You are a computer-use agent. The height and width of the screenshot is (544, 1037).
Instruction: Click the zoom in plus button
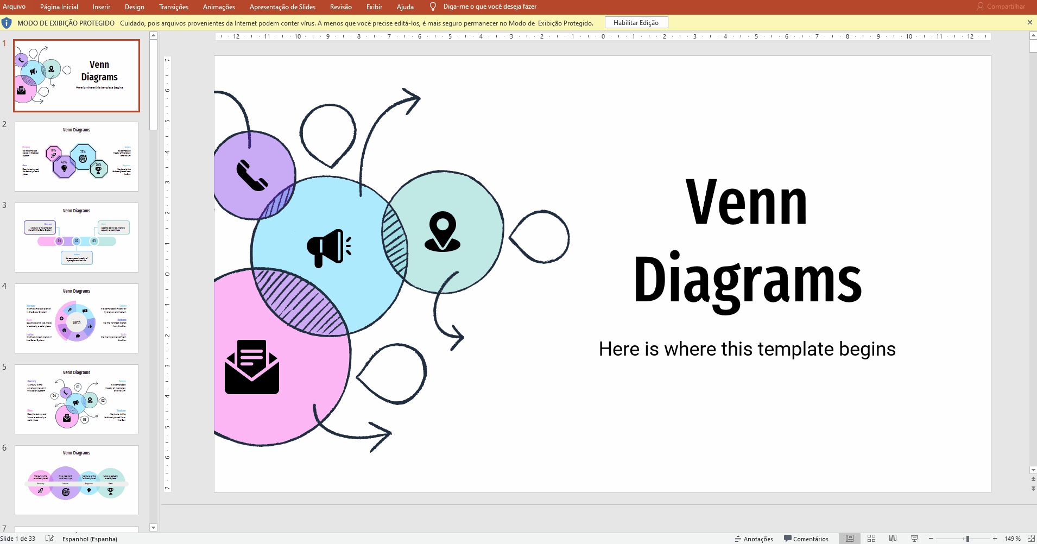click(995, 539)
